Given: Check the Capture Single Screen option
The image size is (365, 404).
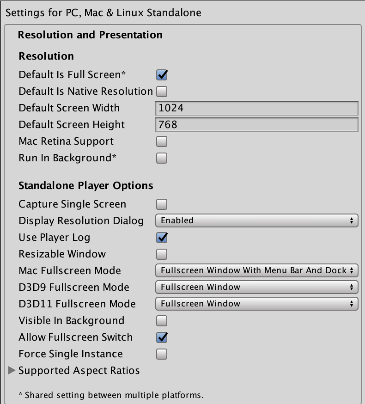Looking at the screenshot, I should 162,204.
